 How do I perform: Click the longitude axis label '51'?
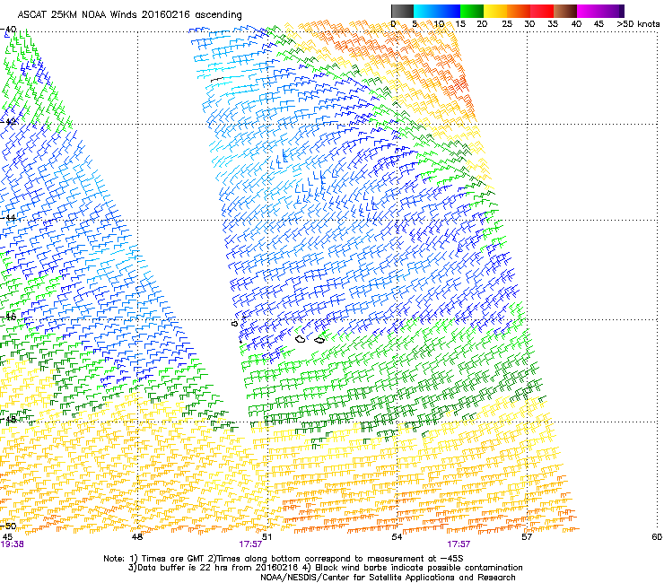(266, 537)
